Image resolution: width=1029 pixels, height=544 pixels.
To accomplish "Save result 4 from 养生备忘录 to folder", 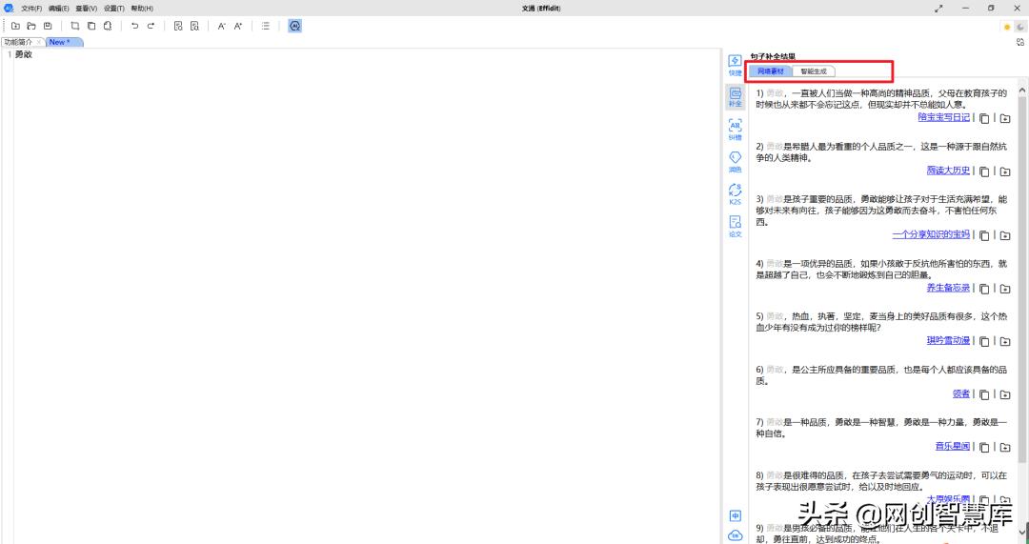I will (x=1005, y=289).
